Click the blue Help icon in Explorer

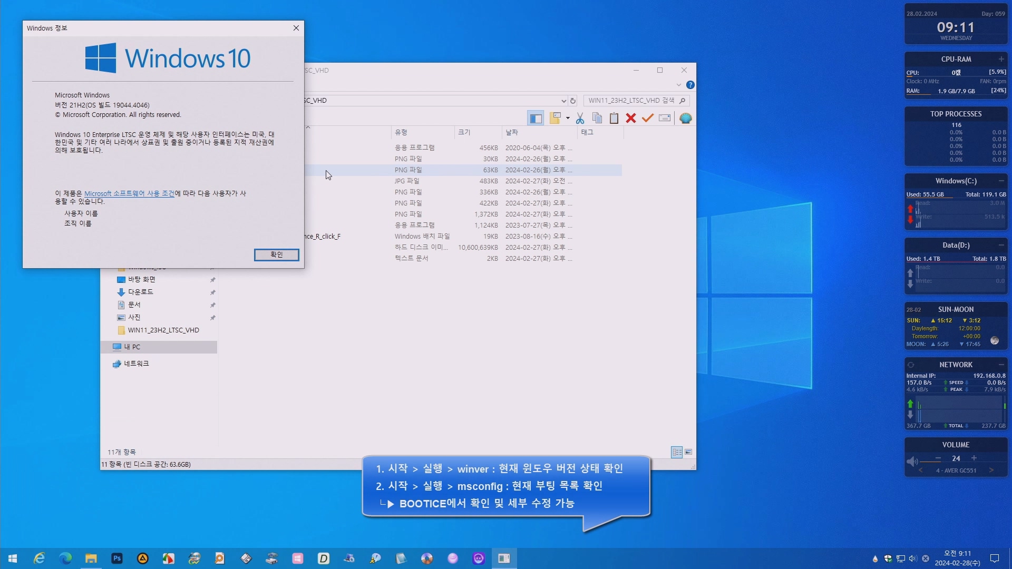tap(690, 85)
